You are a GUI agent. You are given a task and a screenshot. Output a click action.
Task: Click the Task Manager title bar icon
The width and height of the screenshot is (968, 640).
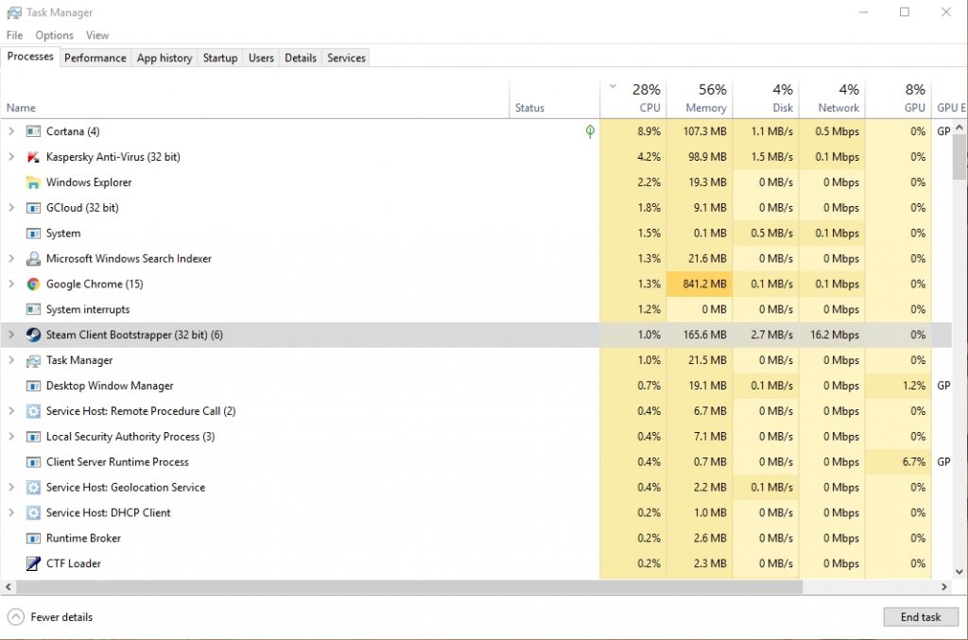click(13, 12)
